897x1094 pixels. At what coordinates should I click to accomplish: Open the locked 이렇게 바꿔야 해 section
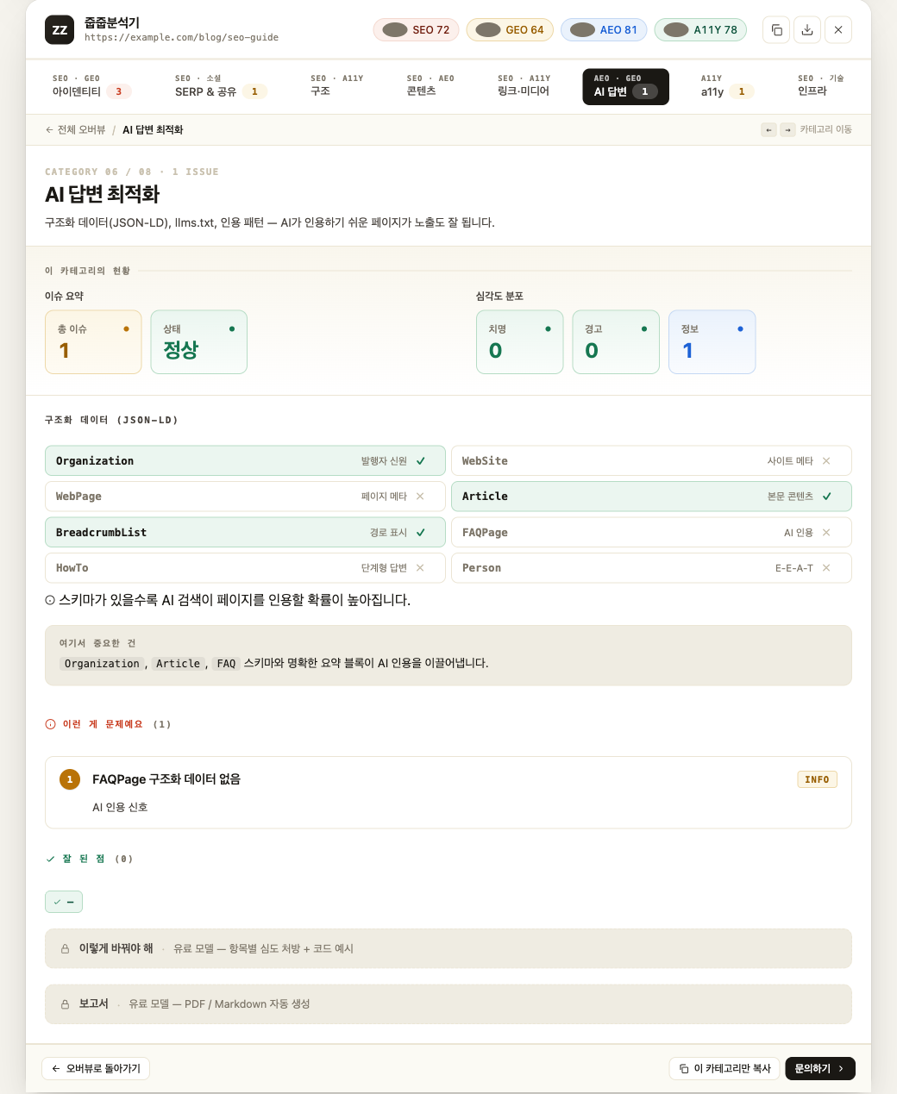coord(448,948)
